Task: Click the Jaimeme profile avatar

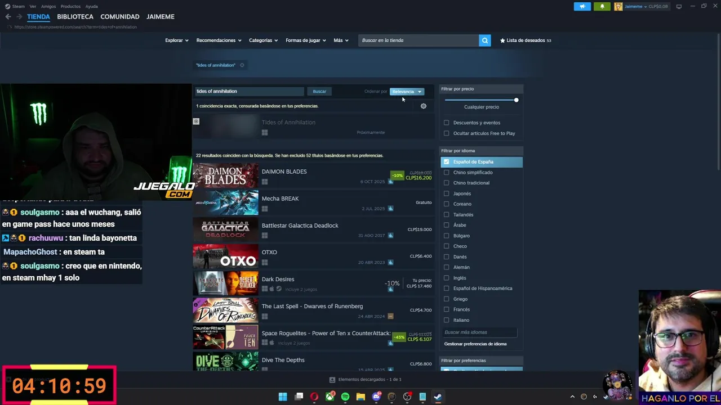Action: click(618, 6)
